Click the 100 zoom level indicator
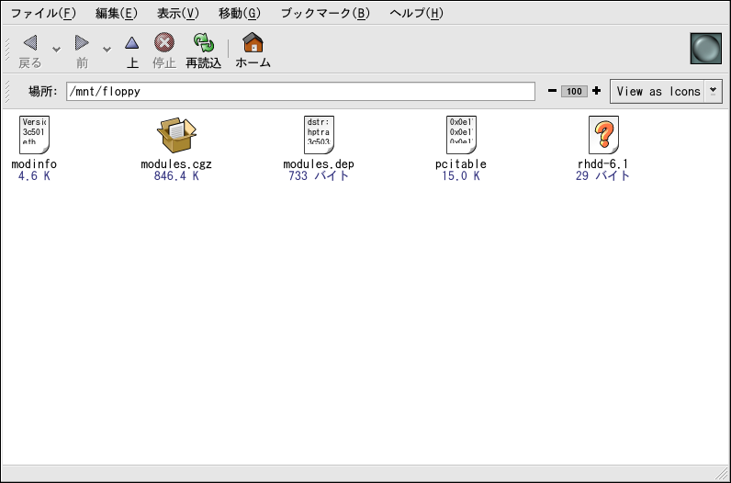The image size is (731, 483). coord(574,91)
